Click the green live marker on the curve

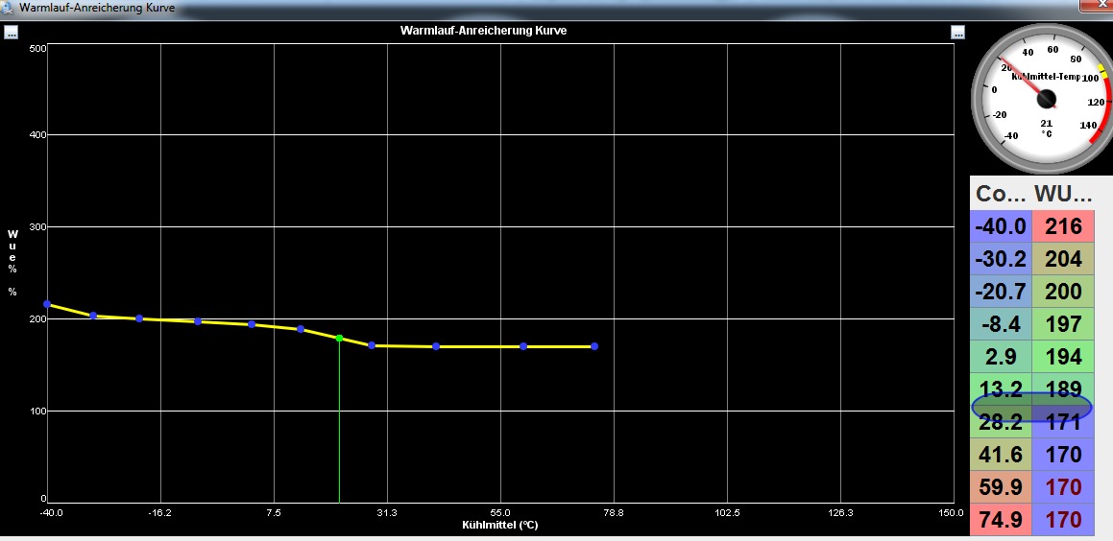[x=340, y=338]
